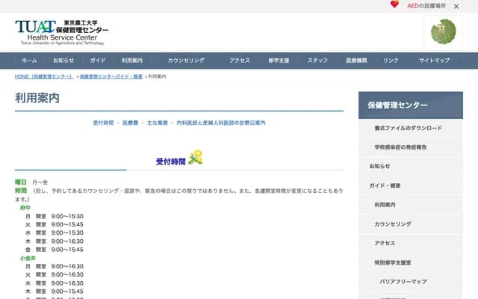Open アクセス in the top navigation bar
The height and width of the screenshot is (299, 478).
[240, 61]
